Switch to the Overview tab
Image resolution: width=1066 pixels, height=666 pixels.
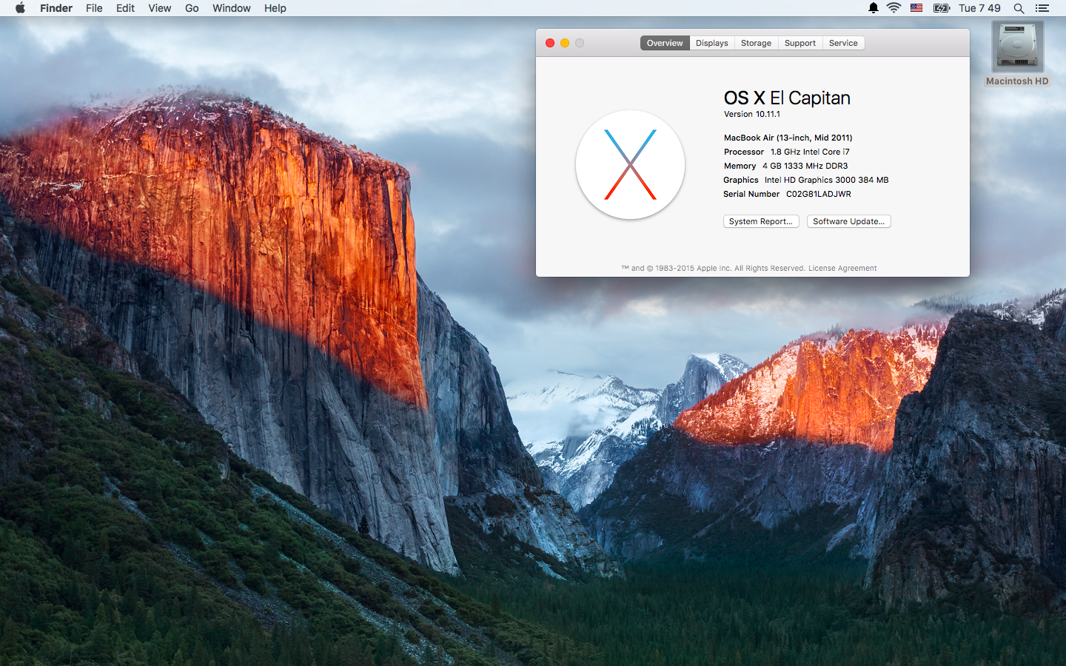tap(665, 43)
